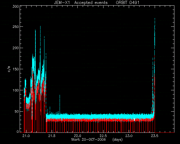
Task: Click the 21.0 x-axis tick label
Action: [26, 136]
